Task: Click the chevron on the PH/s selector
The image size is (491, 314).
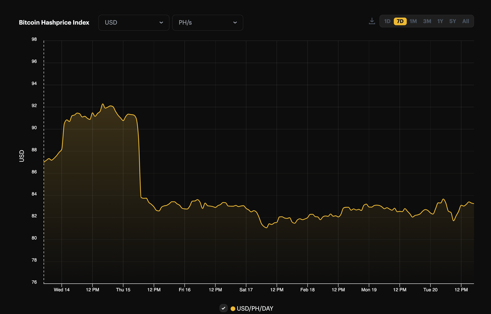Action: (235, 22)
